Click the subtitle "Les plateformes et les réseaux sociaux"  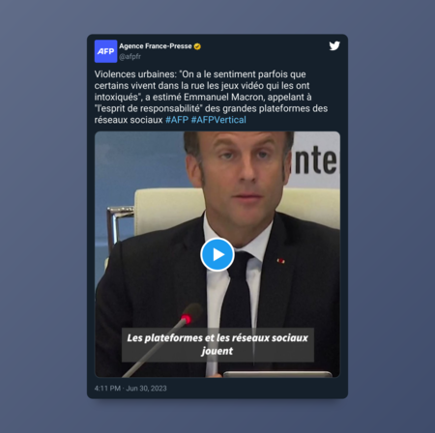pos(217,337)
